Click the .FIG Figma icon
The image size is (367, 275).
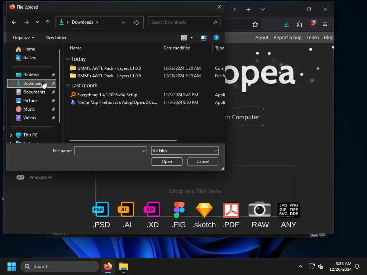[179, 210]
